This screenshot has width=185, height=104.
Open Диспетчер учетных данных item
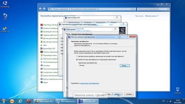pos(49,42)
